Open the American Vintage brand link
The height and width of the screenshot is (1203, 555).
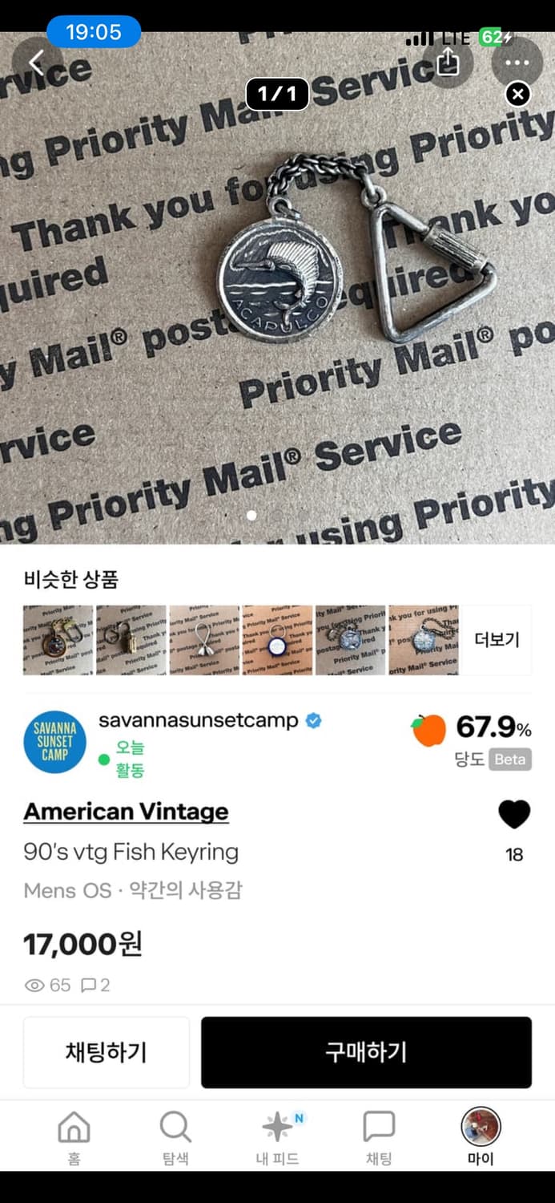pyautogui.click(x=126, y=812)
